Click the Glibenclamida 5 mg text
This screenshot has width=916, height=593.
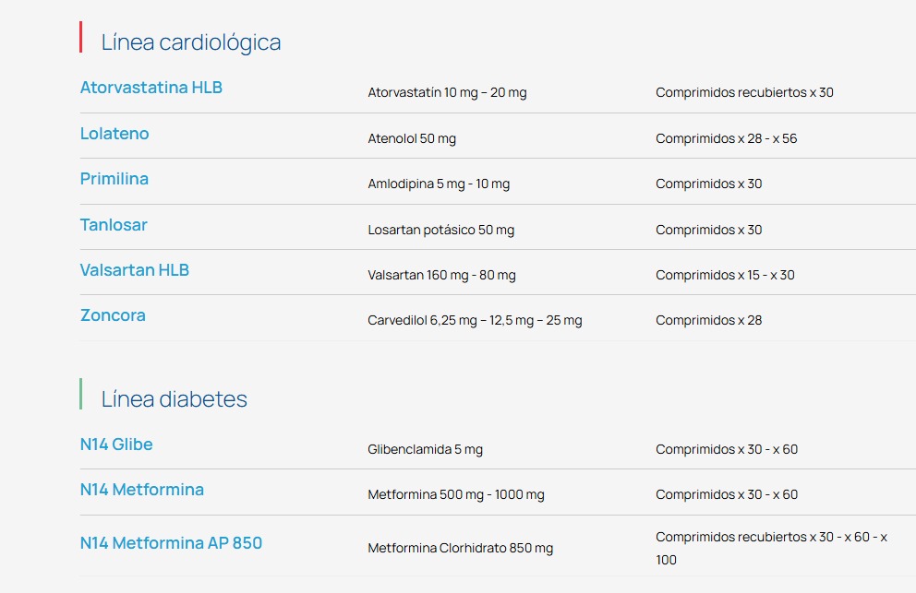coord(425,450)
